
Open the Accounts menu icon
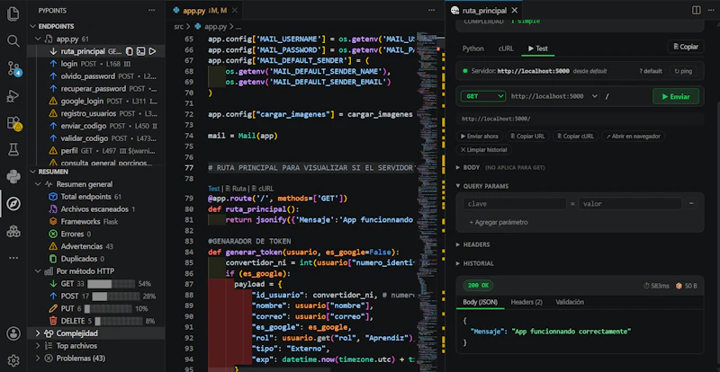point(13,333)
